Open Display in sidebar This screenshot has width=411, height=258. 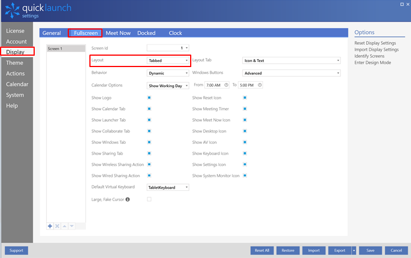click(x=15, y=52)
